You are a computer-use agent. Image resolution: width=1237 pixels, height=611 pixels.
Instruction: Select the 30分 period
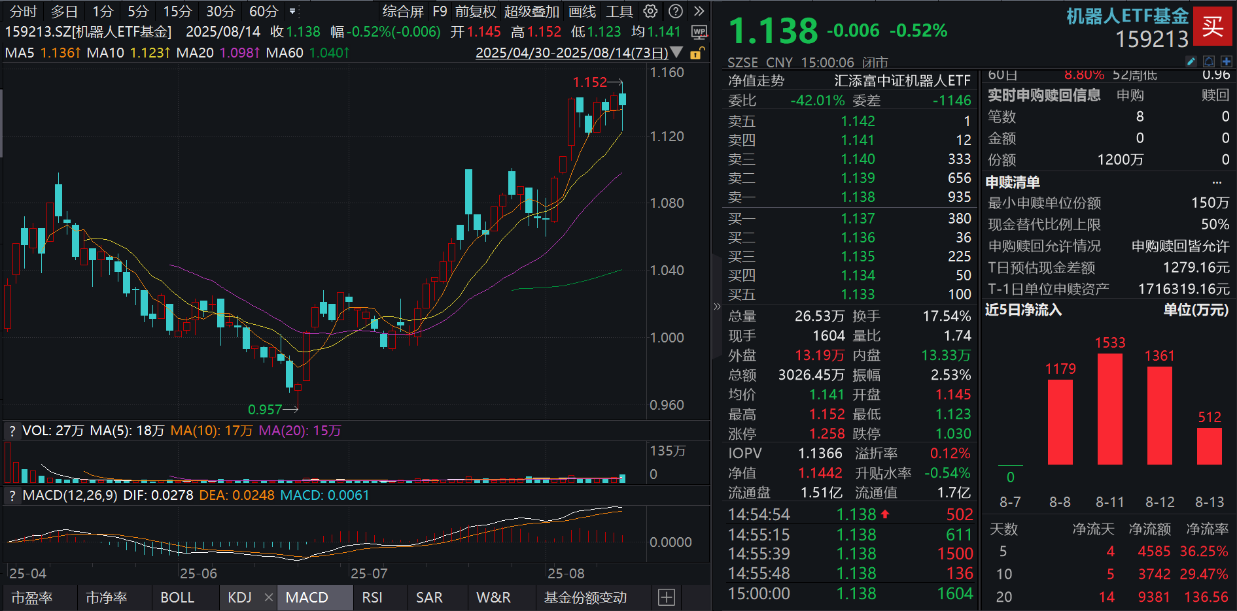[220, 11]
